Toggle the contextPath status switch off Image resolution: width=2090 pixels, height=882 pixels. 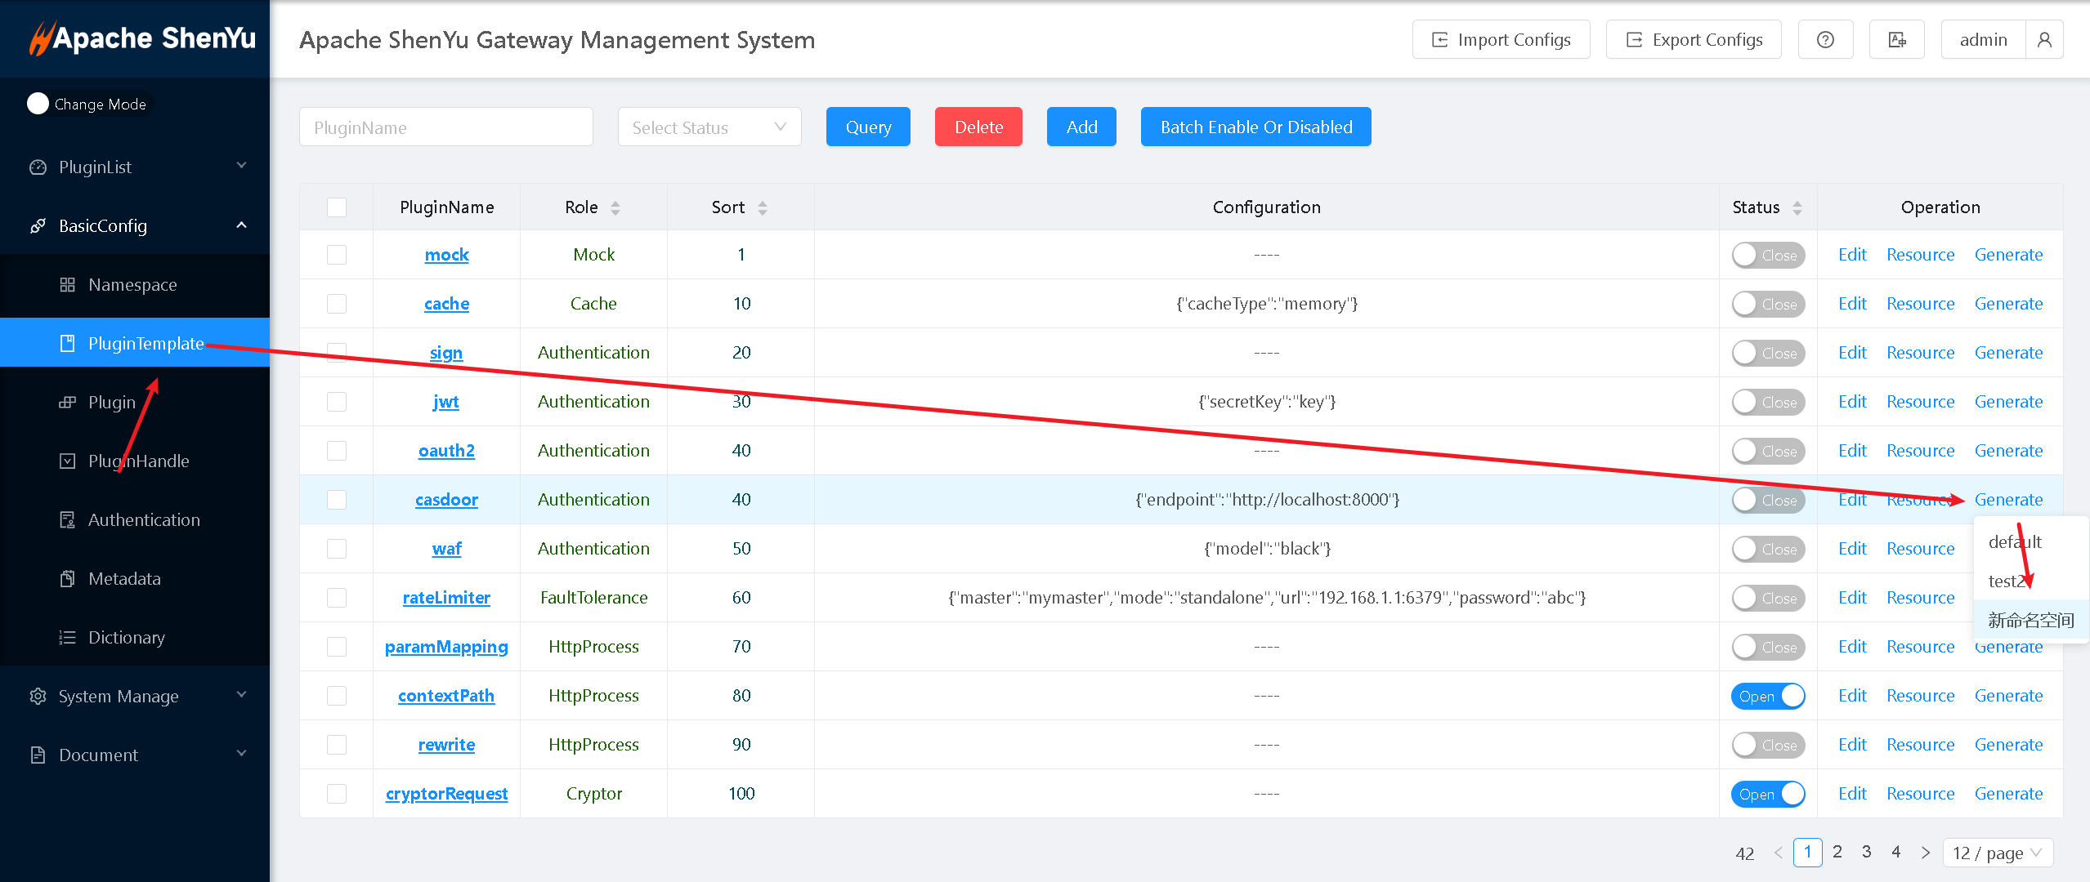(1767, 696)
